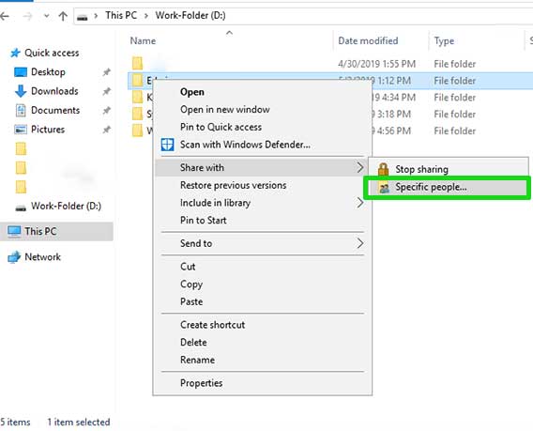Image resolution: width=533 pixels, height=431 pixels.
Task: Select Network in navigation pane
Action: point(43,257)
